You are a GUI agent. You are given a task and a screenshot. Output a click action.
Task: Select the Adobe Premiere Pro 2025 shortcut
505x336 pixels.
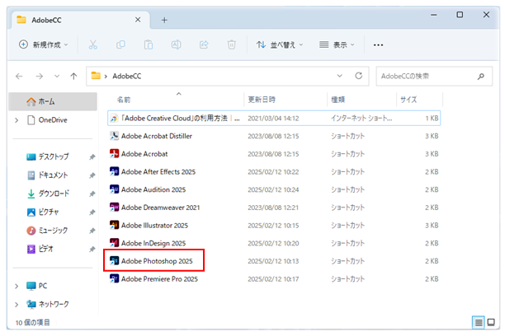tap(159, 278)
